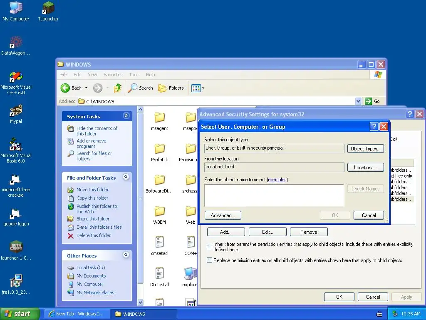Open the jre1.8.0 installer icon

[16, 285]
